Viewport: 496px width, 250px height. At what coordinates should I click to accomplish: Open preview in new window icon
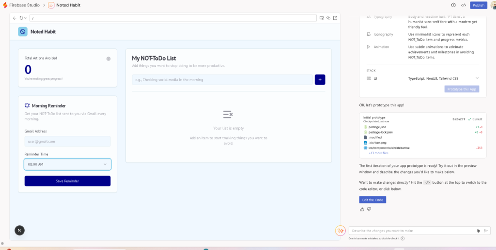(335, 18)
